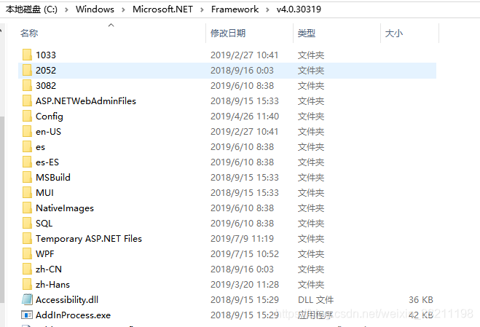
Task: Click the es folder icon
Action: click(x=27, y=147)
